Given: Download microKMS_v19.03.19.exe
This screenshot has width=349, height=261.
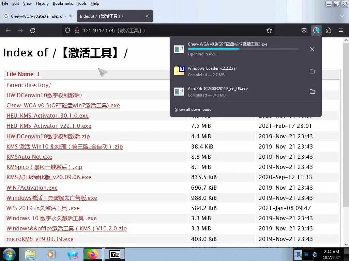Looking at the screenshot, I should [40, 239].
